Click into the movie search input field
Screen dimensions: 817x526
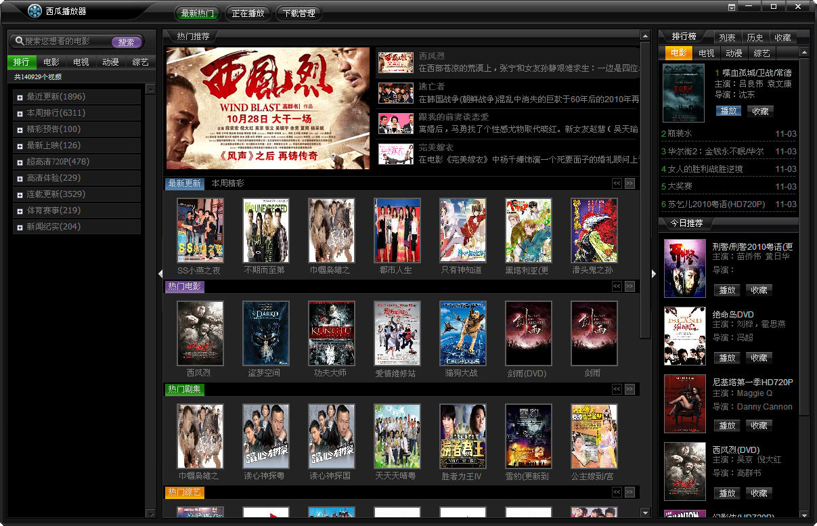66,42
